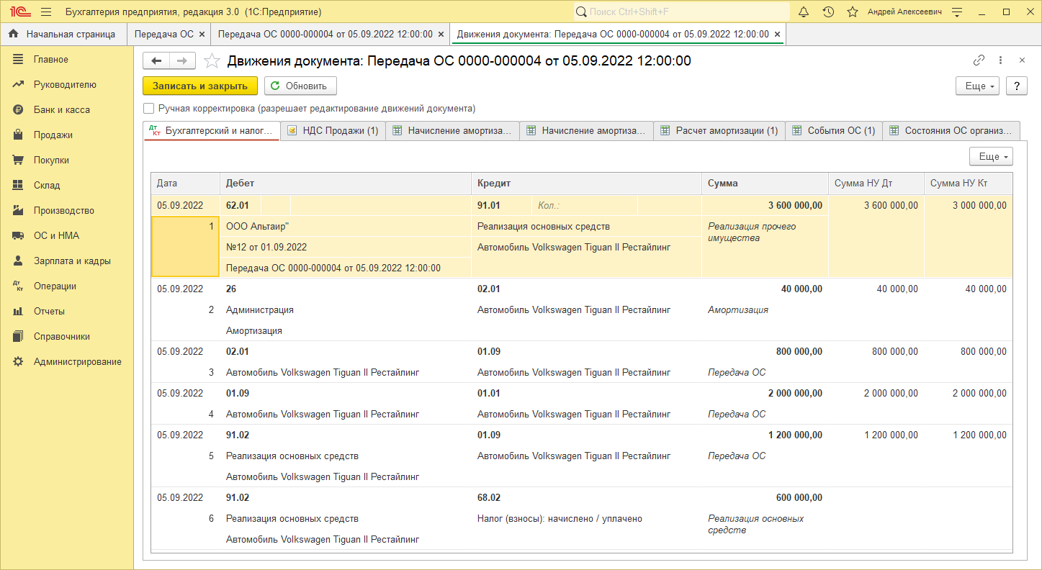The width and height of the screenshot is (1042, 570).
Task: Copy link with the chain icon
Action: [979, 60]
